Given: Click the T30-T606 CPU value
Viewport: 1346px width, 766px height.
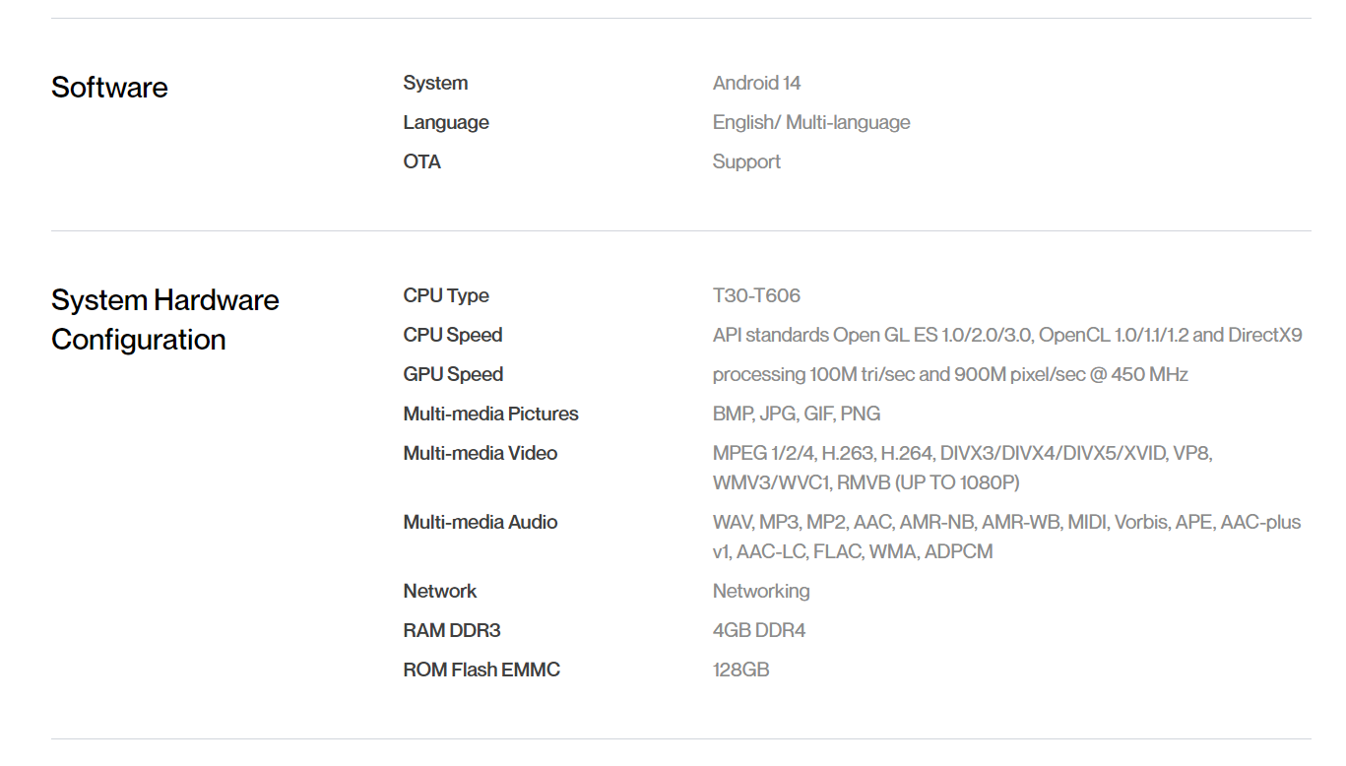Looking at the screenshot, I should (x=756, y=296).
